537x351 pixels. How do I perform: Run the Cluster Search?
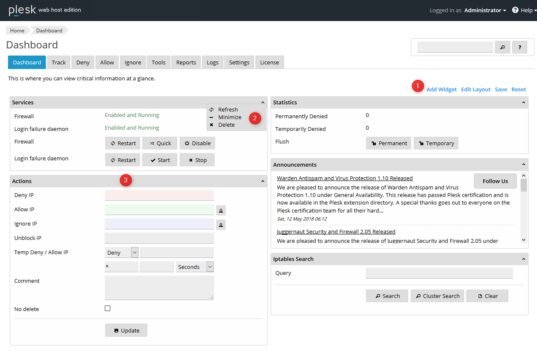click(437, 296)
